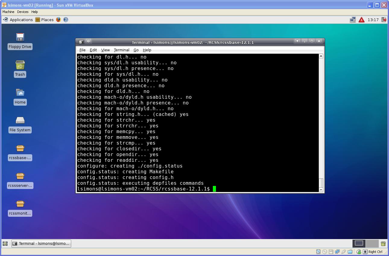Open the Terminal menu in menu bar
Screen dimensions: 389x256
coord(121,50)
